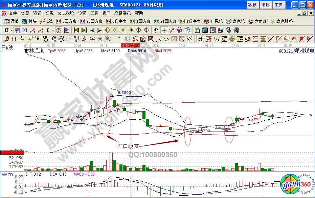Click the 论坛 forum button
The image size is (315, 198).
(x=266, y=5)
